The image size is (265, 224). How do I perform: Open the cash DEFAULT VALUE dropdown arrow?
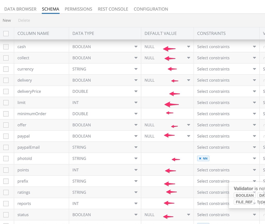(x=189, y=47)
